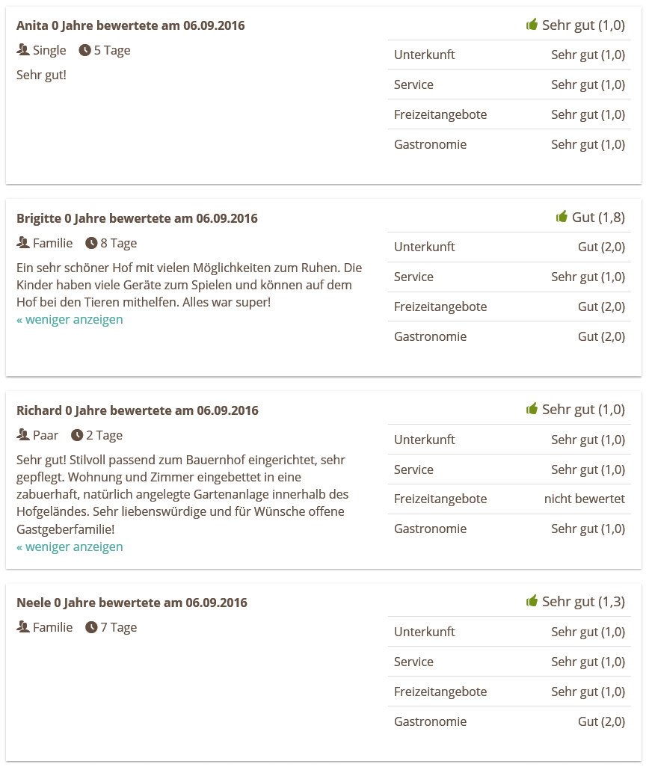The height and width of the screenshot is (767, 646).
Task: Click the person icon beside Single
Action: click(x=23, y=49)
